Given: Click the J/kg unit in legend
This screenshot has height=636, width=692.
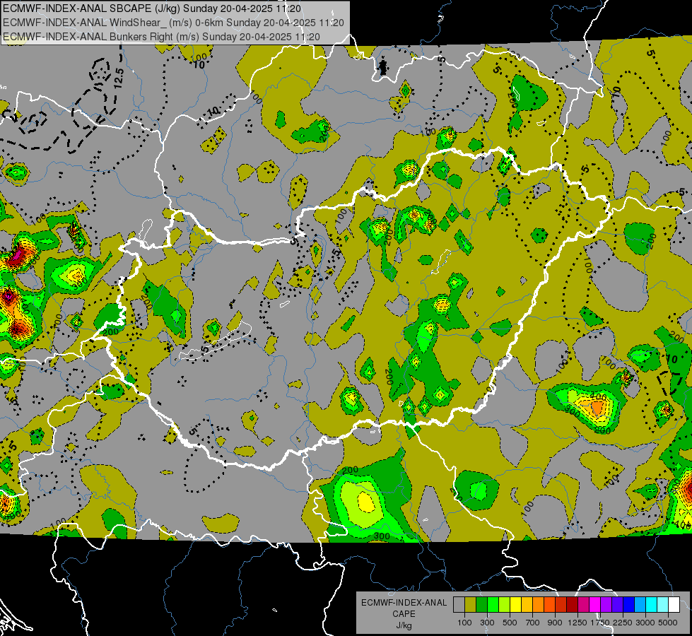Looking at the screenshot, I should pyautogui.click(x=404, y=625).
